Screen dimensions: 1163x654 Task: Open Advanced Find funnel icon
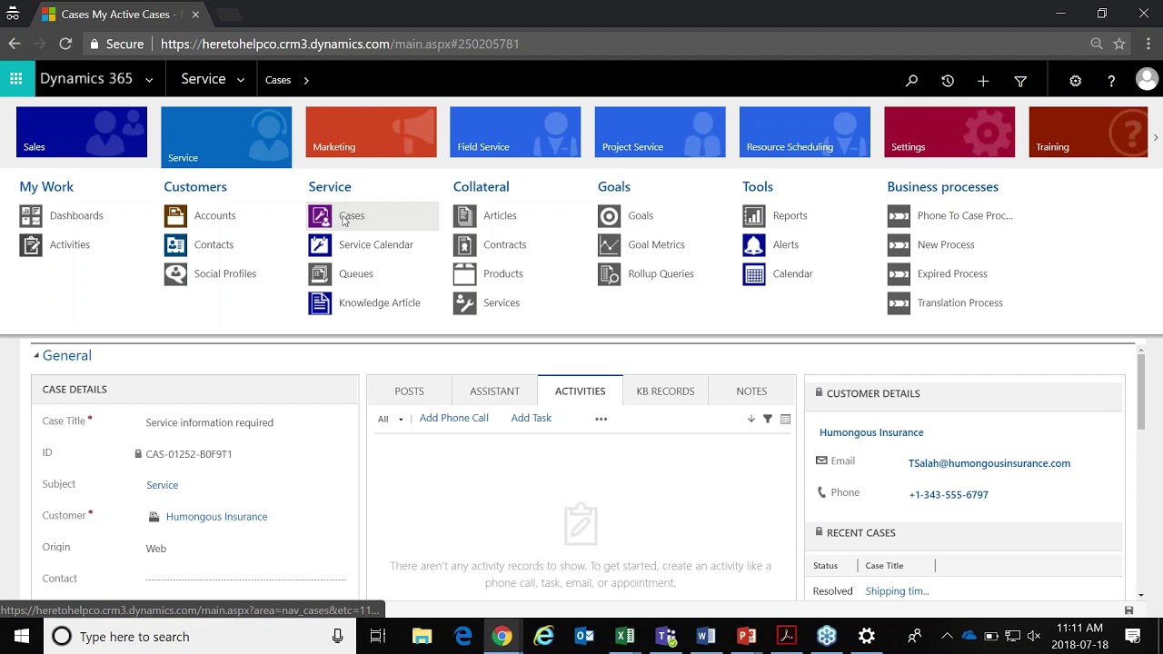(x=1020, y=81)
